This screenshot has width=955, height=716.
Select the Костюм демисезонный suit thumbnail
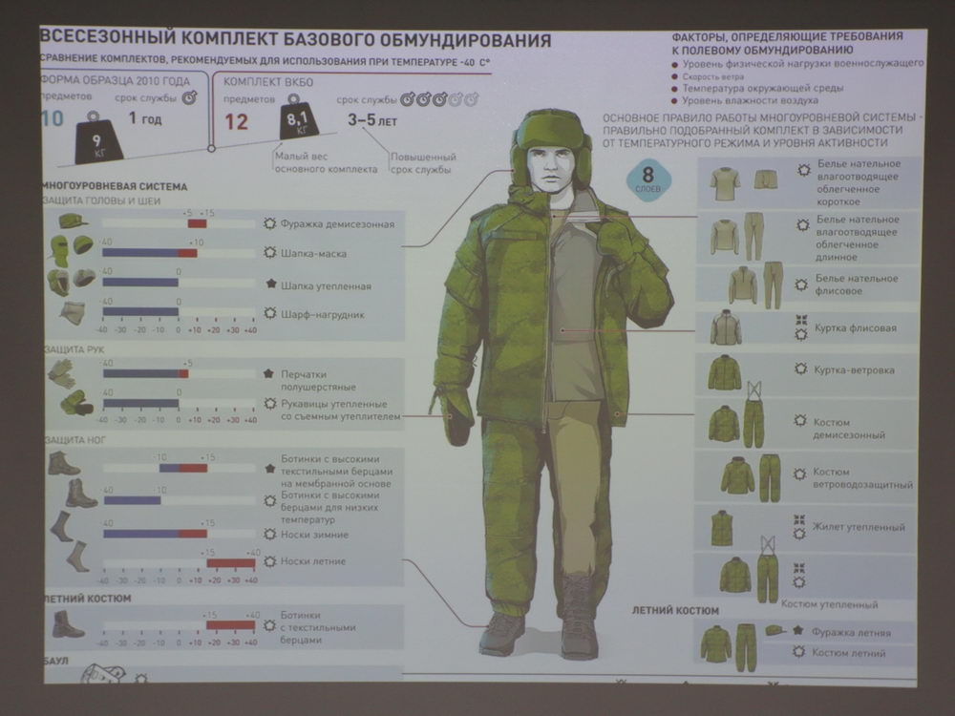point(736,421)
